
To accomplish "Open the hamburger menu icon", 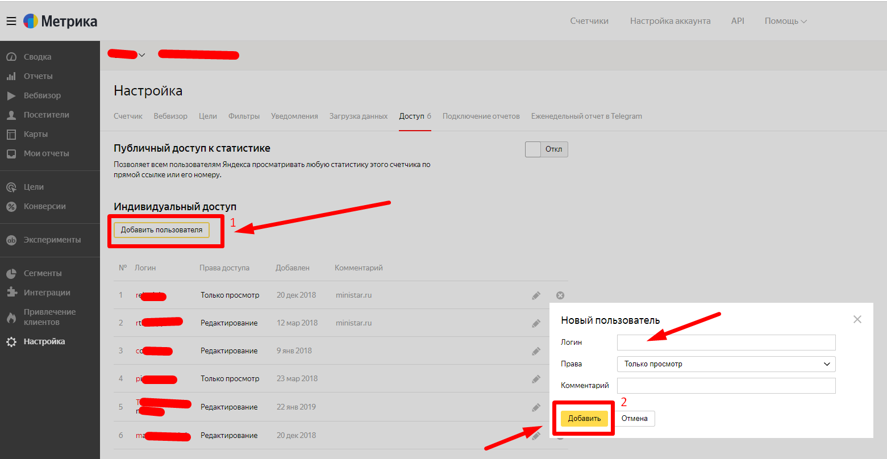I will [x=11, y=22].
